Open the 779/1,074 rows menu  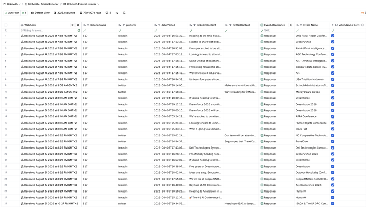point(90,13)
